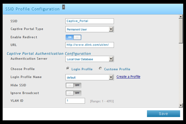Open the Authentication Server dropdown

click(90, 59)
